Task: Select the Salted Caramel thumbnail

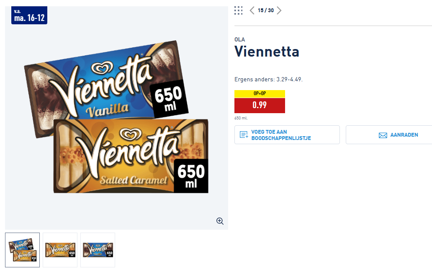Action: coord(60,250)
